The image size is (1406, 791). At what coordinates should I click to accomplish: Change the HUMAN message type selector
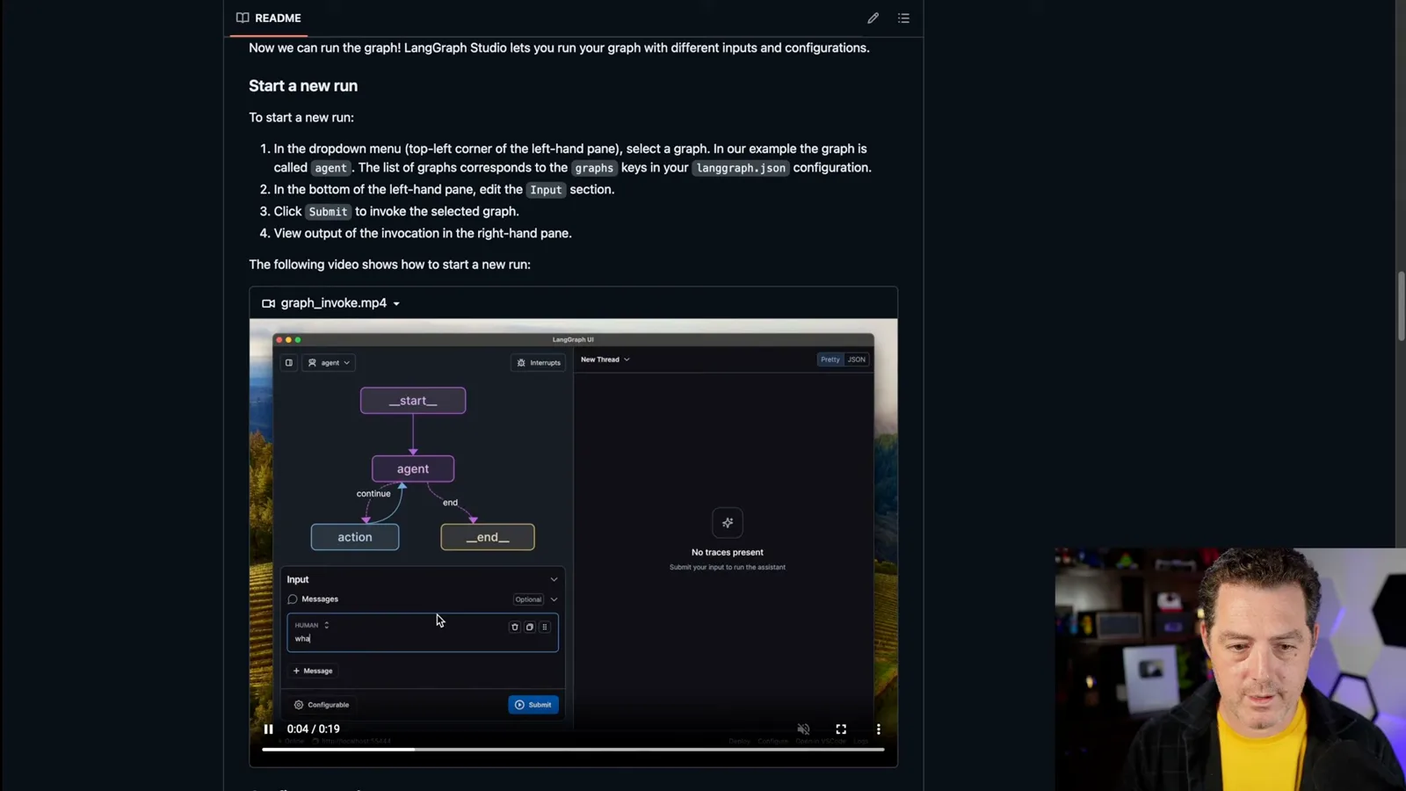(x=312, y=625)
